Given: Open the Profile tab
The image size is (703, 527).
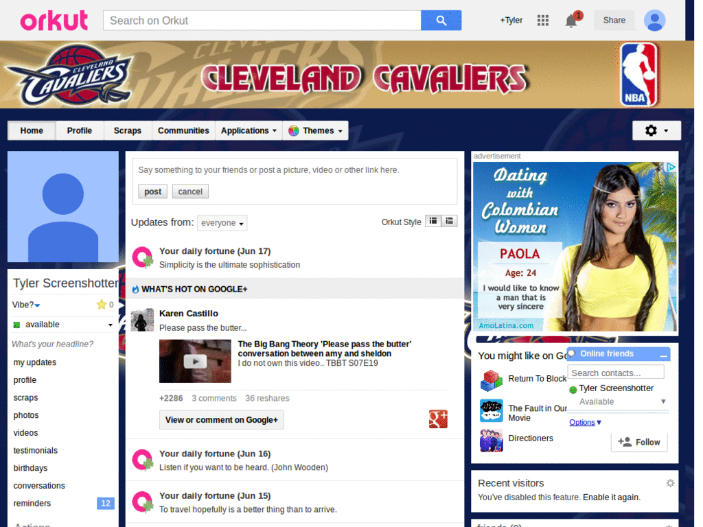Looking at the screenshot, I should (x=80, y=131).
